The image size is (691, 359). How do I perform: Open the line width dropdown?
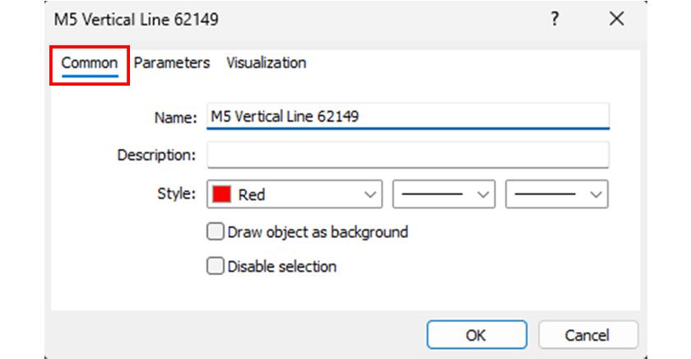click(x=596, y=195)
